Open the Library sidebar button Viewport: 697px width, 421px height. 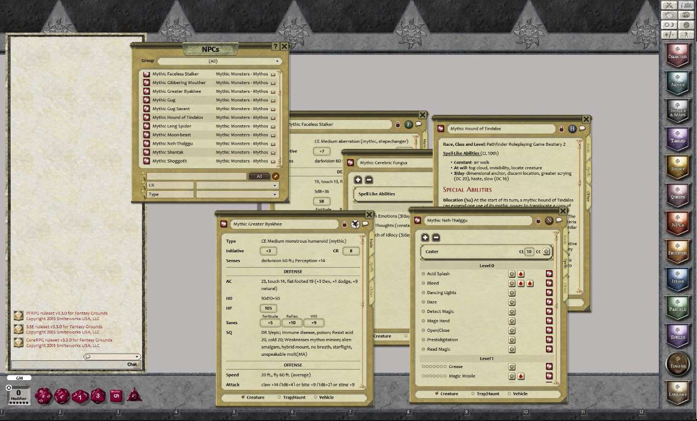pyautogui.click(x=678, y=392)
